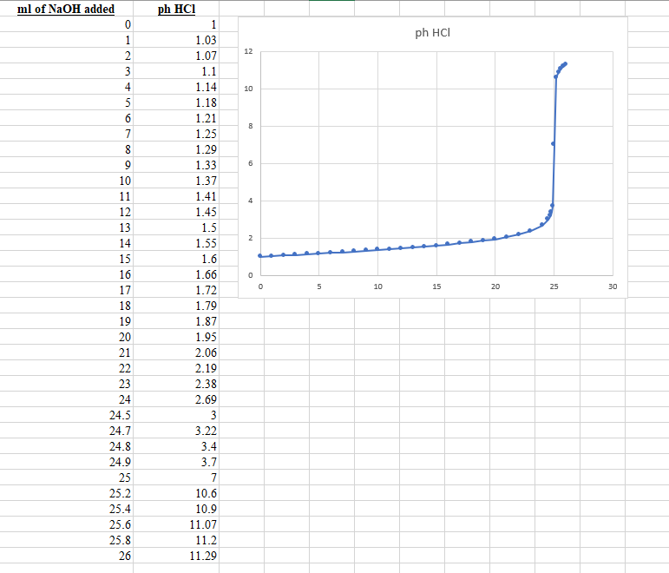This screenshot has width=669, height=573.
Task: Click chart x-axis label 30
Action: [613, 286]
